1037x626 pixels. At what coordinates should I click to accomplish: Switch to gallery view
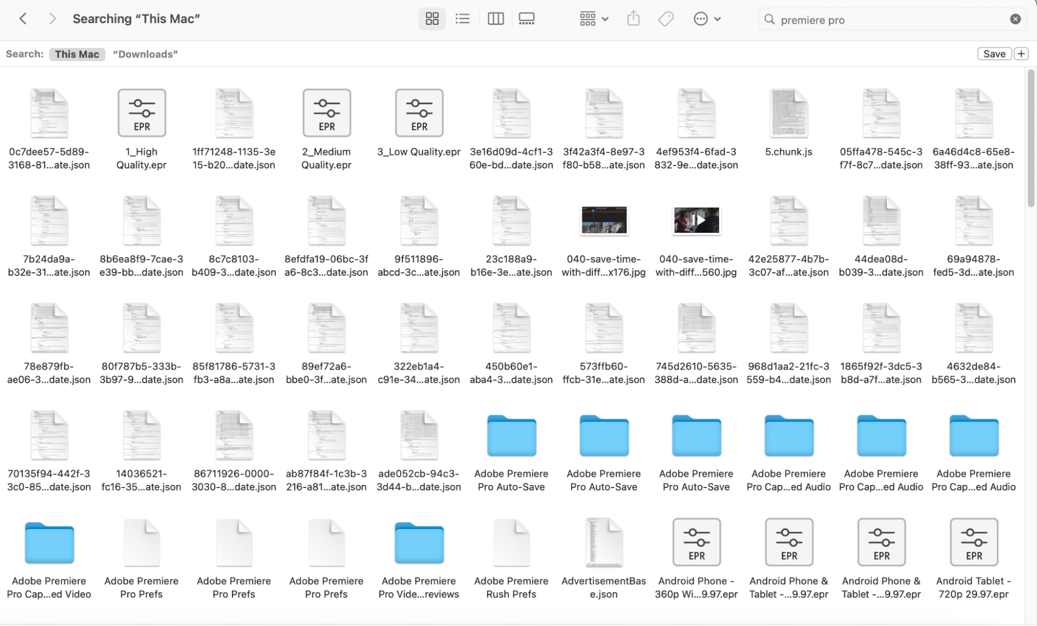pos(527,19)
